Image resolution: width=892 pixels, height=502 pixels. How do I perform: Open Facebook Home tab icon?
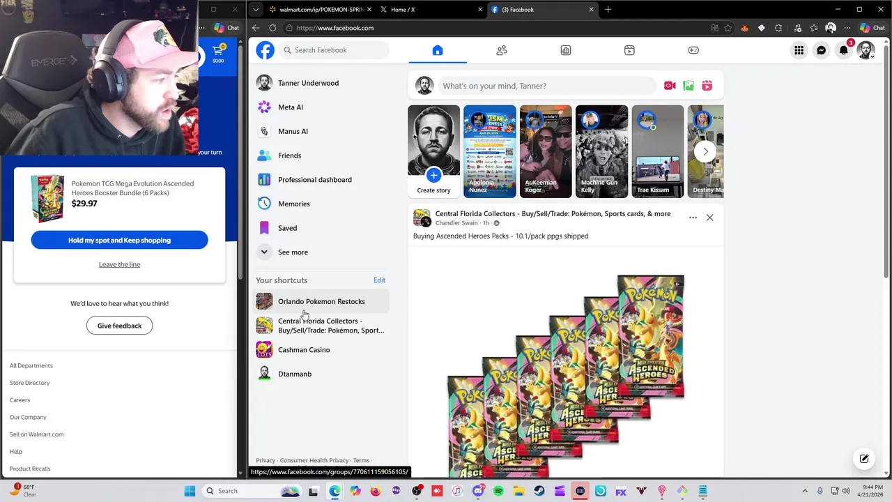point(437,50)
